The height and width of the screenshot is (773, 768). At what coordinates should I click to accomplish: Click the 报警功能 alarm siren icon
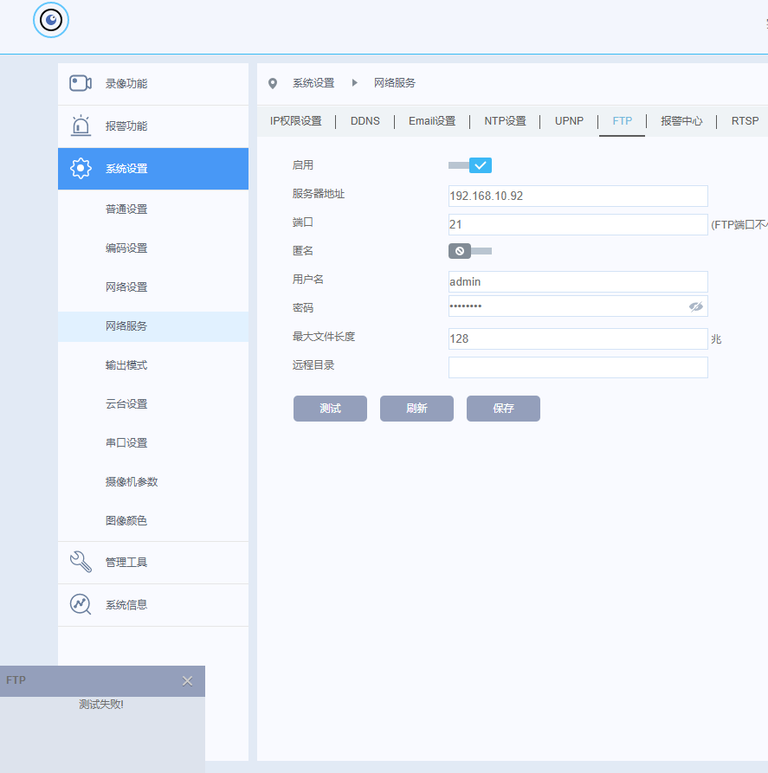point(81,126)
